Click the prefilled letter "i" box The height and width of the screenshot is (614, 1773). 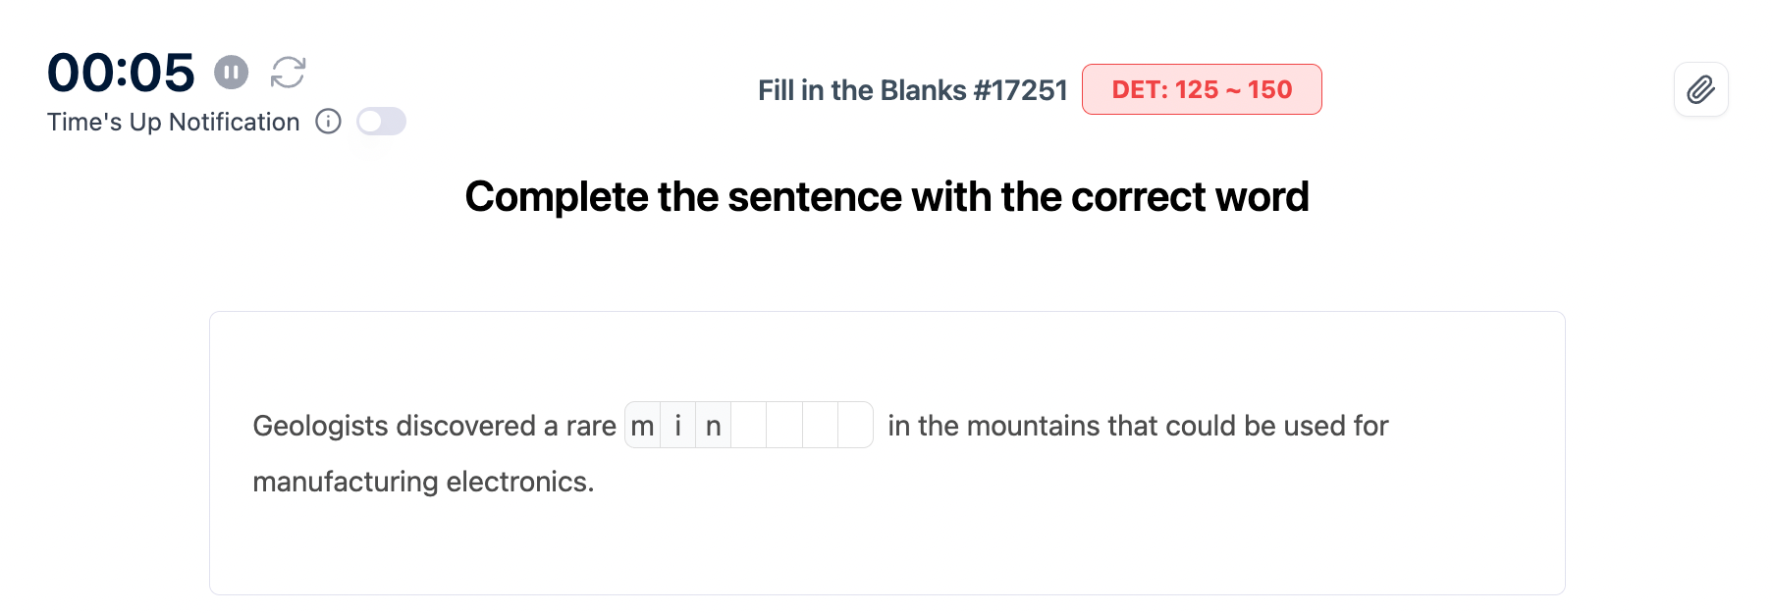(x=678, y=426)
